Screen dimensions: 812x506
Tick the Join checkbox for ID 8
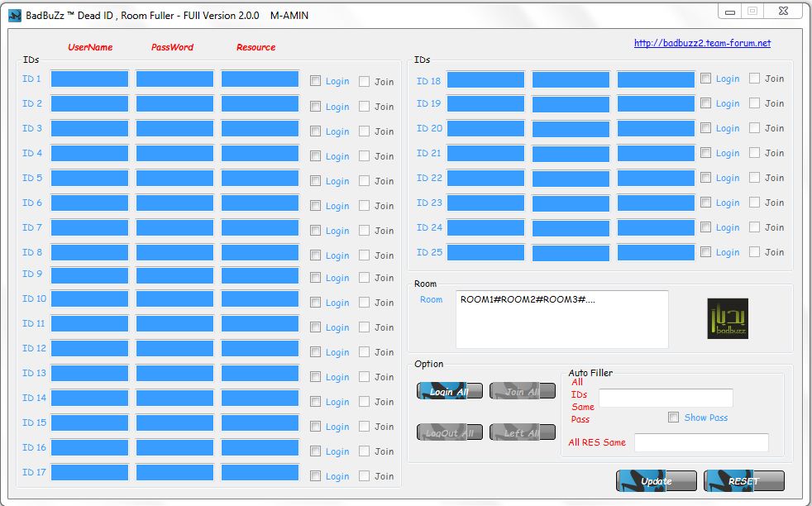(365, 255)
